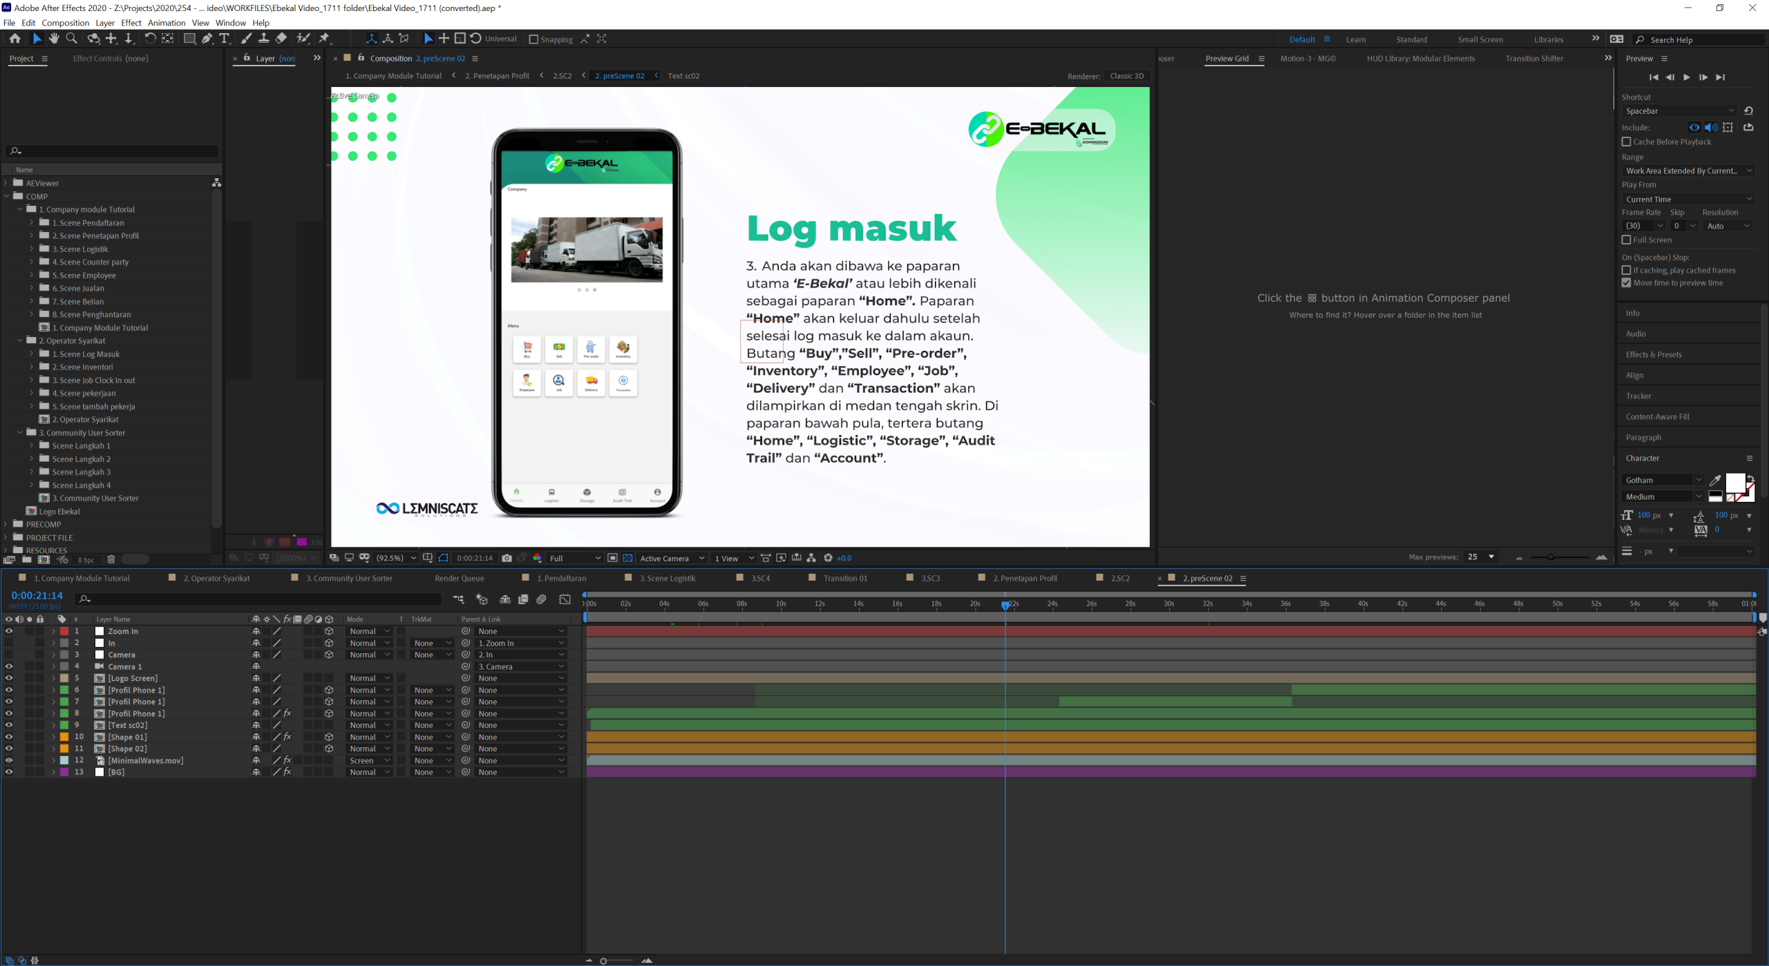This screenshot has height=966, width=1769.
Task: Select the Clone Stamp tool
Action: coord(263,39)
